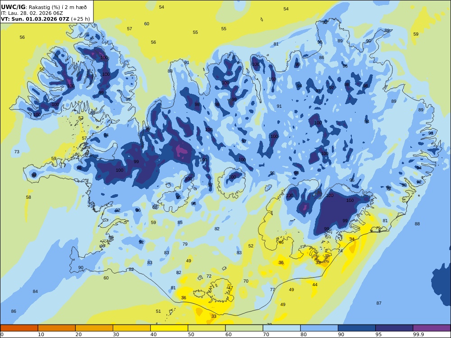Click the "50" legend scale label
The height and width of the screenshot is (338, 451).
click(191, 334)
